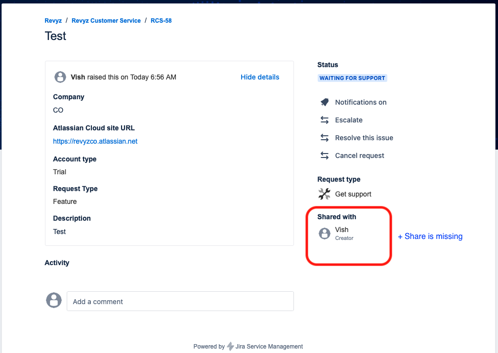
Task: Choose Resolve this issue
Action: [364, 138]
